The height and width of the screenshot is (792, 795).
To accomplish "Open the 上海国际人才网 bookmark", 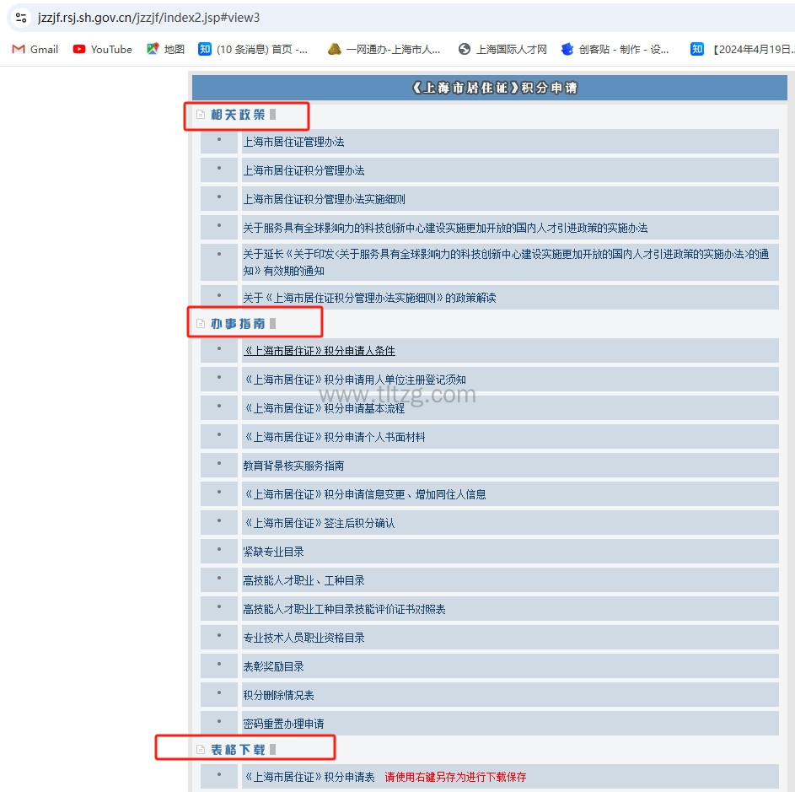I will (502, 49).
